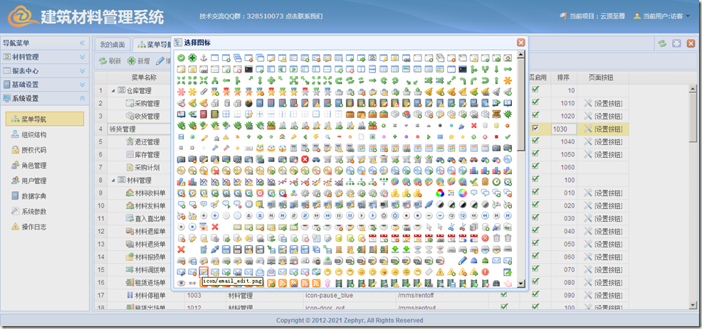
Task: Pick the red alarm clock icon
Action: tap(260, 193)
